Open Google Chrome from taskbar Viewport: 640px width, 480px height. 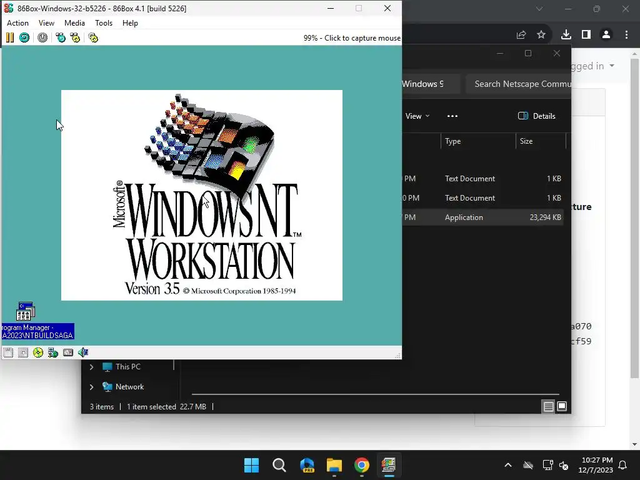coord(362,465)
